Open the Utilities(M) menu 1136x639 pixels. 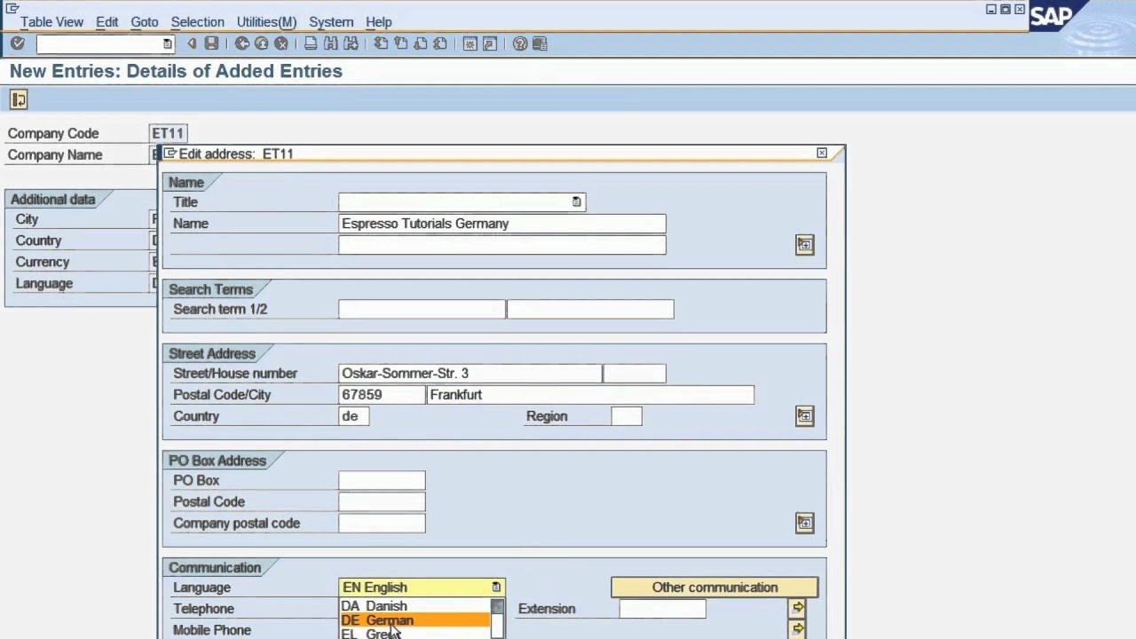click(266, 21)
